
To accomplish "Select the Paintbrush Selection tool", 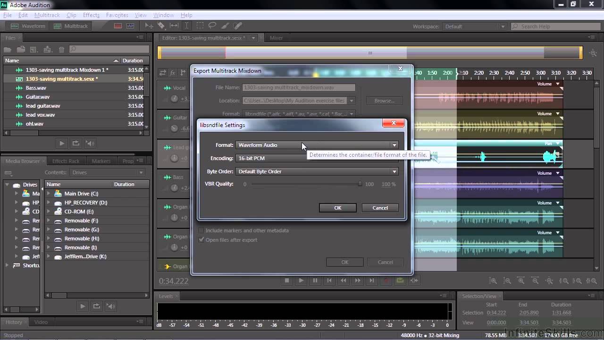I will click(x=225, y=26).
